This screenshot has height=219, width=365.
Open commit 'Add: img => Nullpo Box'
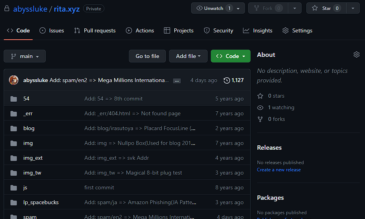[x=140, y=143]
